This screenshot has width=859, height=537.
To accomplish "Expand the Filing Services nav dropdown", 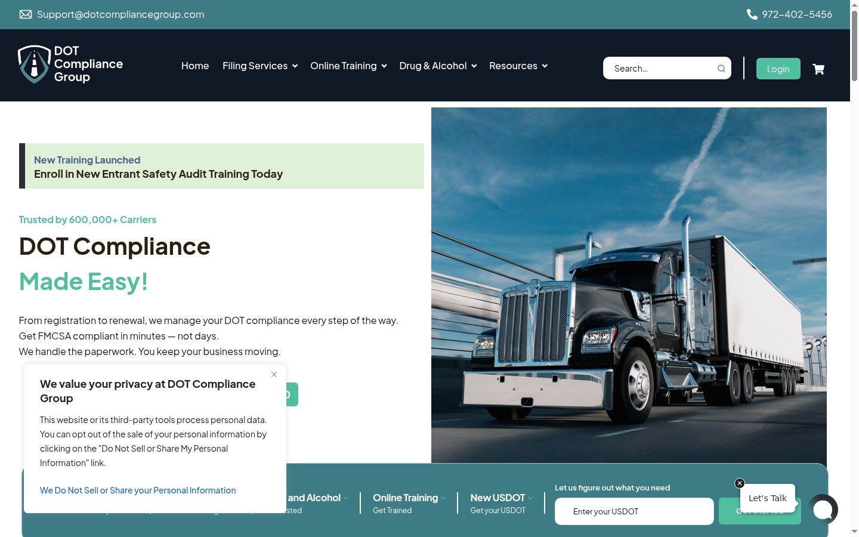I will [260, 66].
